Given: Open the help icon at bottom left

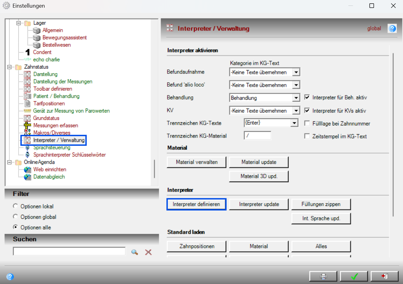Looking at the screenshot, I should pos(10,277).
